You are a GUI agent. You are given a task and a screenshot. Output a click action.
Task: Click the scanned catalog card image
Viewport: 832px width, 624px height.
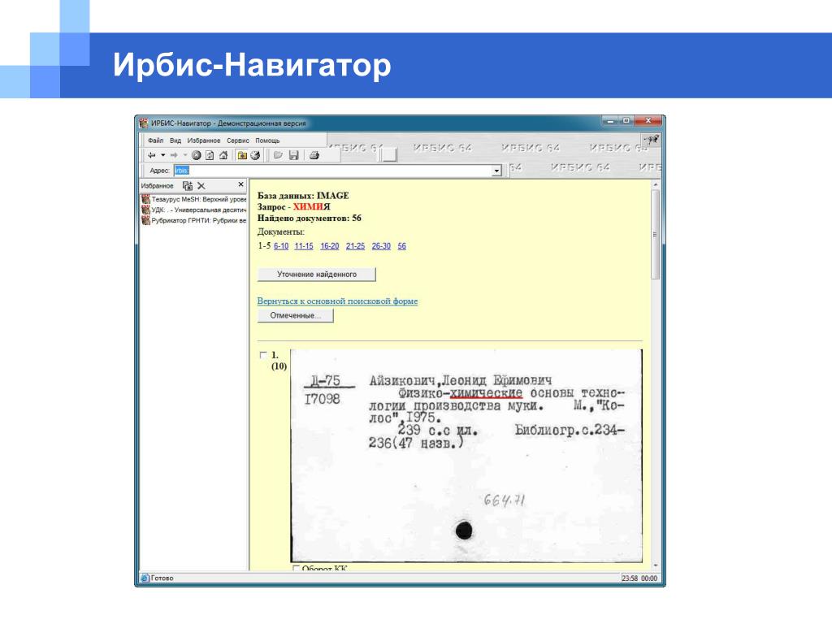[x=466, y=456]
